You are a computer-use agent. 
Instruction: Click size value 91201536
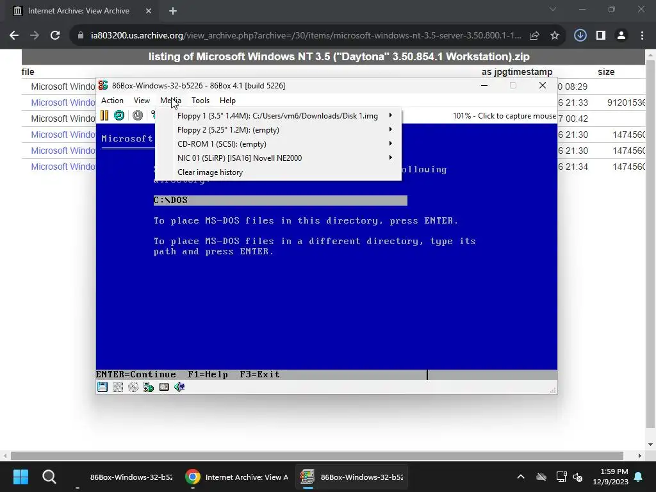626,102
